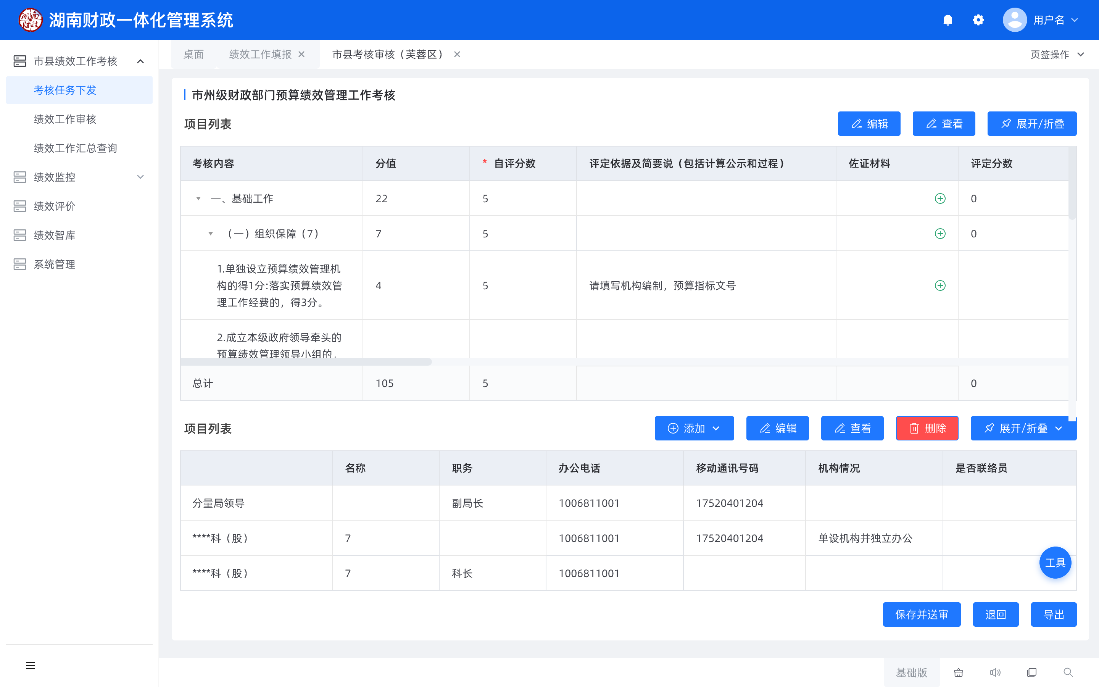Click the copy window icon in bottom bar

[x=1032, y=672]
